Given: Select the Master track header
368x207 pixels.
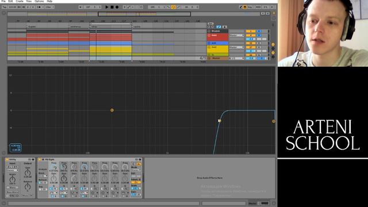Looking at the screenshot, I should pyautogui.click(x=217, y=58).
